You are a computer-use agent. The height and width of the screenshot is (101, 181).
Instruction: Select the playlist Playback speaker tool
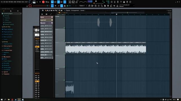[62, 10]
